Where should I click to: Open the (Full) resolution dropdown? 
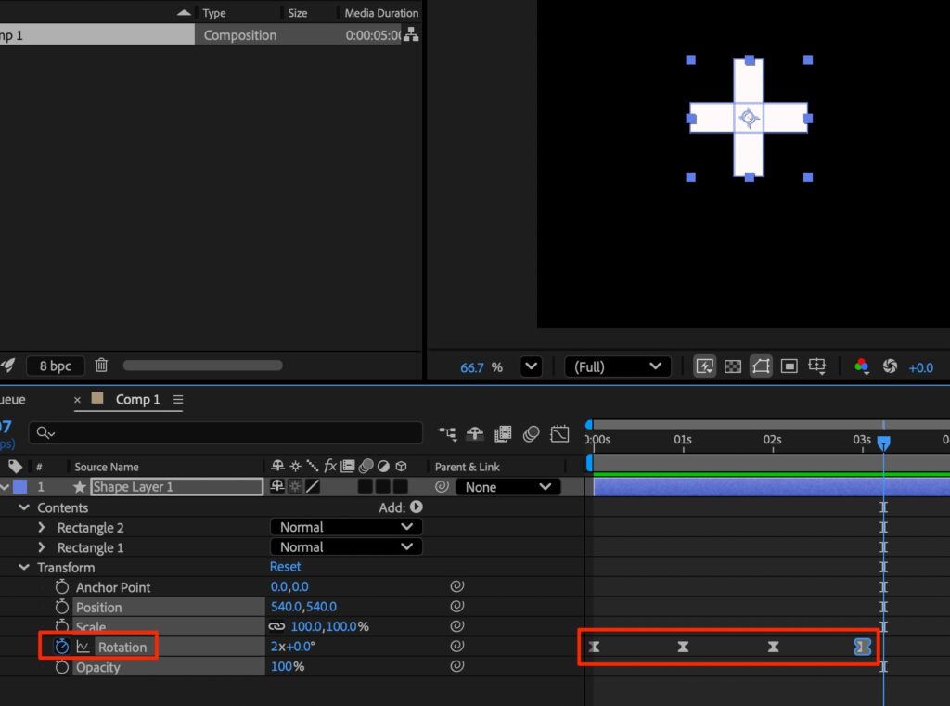(617, 366)
